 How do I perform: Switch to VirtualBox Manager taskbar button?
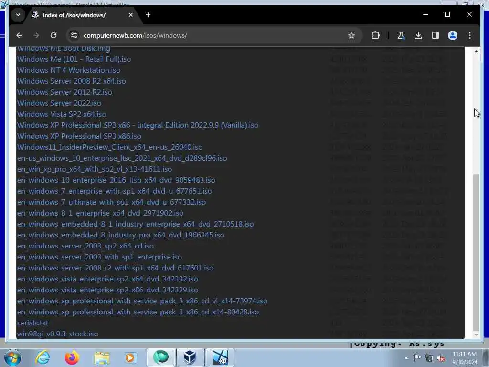pyautogui.click(x=191, y=357)
